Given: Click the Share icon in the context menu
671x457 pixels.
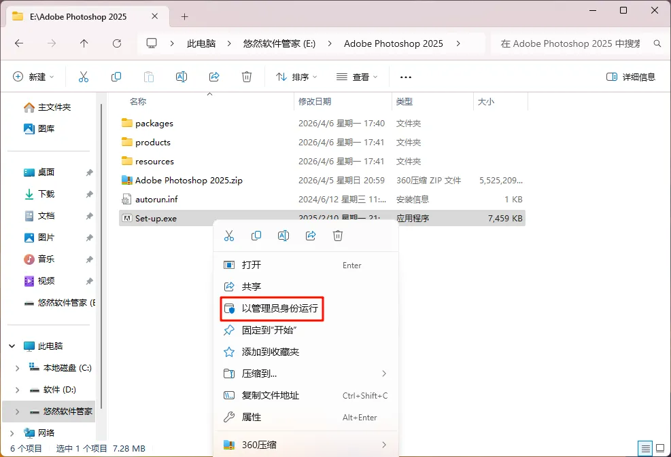Looking at the screenshot, I should [311, 236].
